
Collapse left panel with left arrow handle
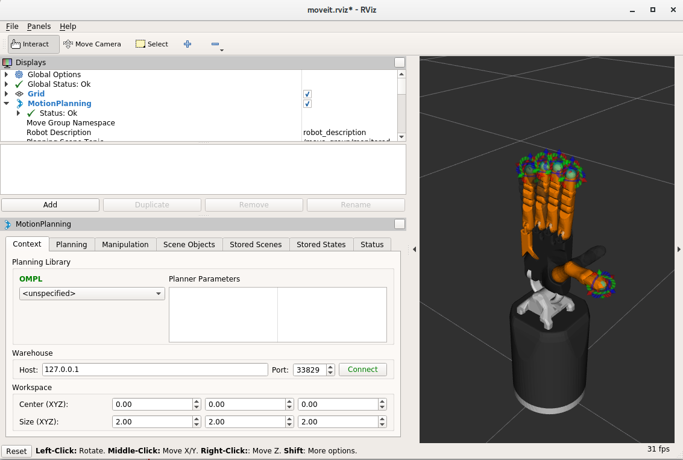coord(414,249)
